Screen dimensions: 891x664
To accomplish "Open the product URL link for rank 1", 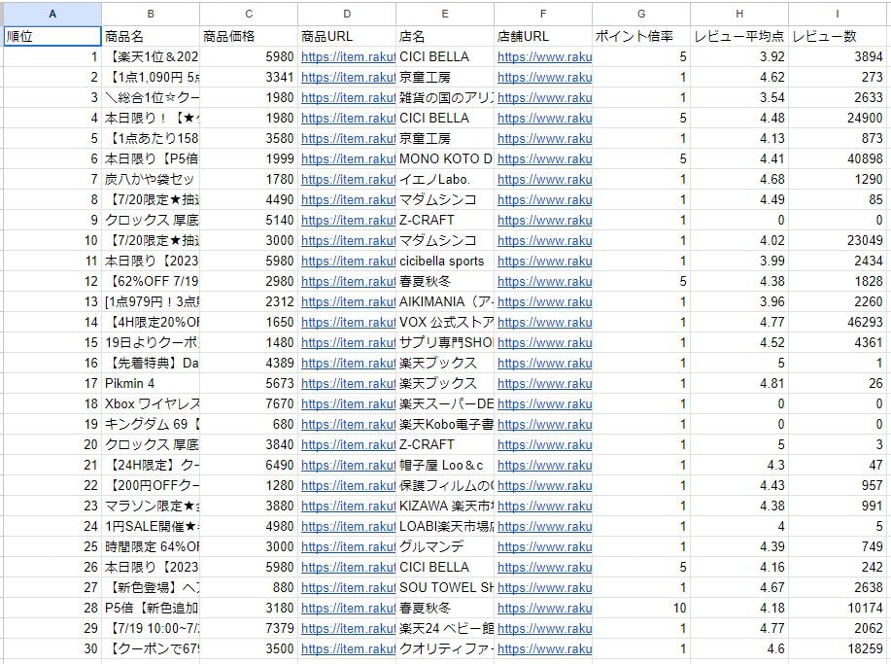I will [348, 56].
